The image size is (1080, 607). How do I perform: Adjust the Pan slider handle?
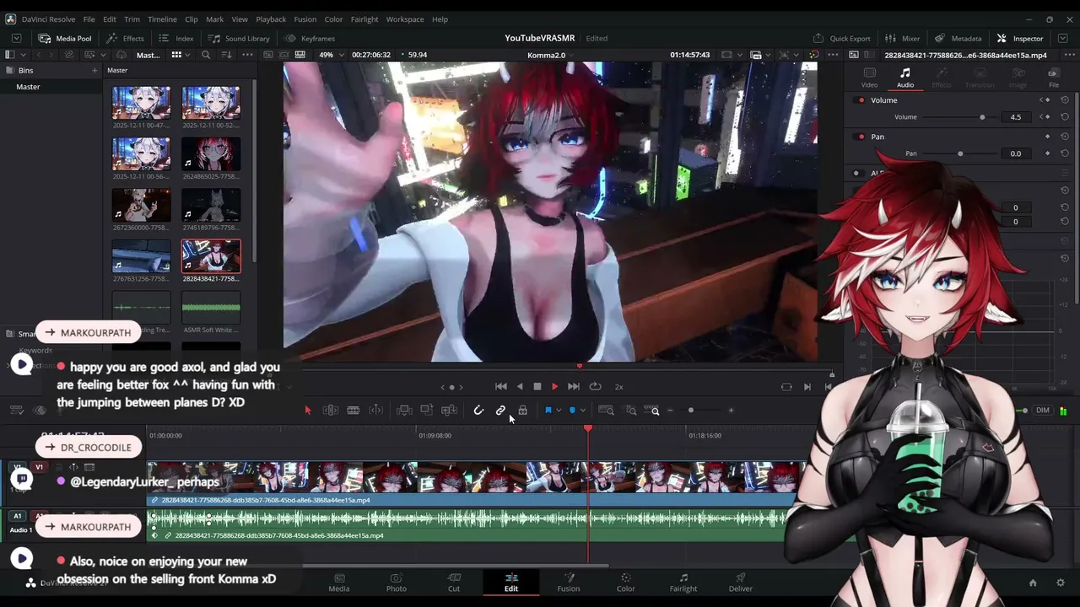pos(960,153)
